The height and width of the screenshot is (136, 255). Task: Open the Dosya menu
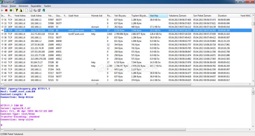click(4, 6)
